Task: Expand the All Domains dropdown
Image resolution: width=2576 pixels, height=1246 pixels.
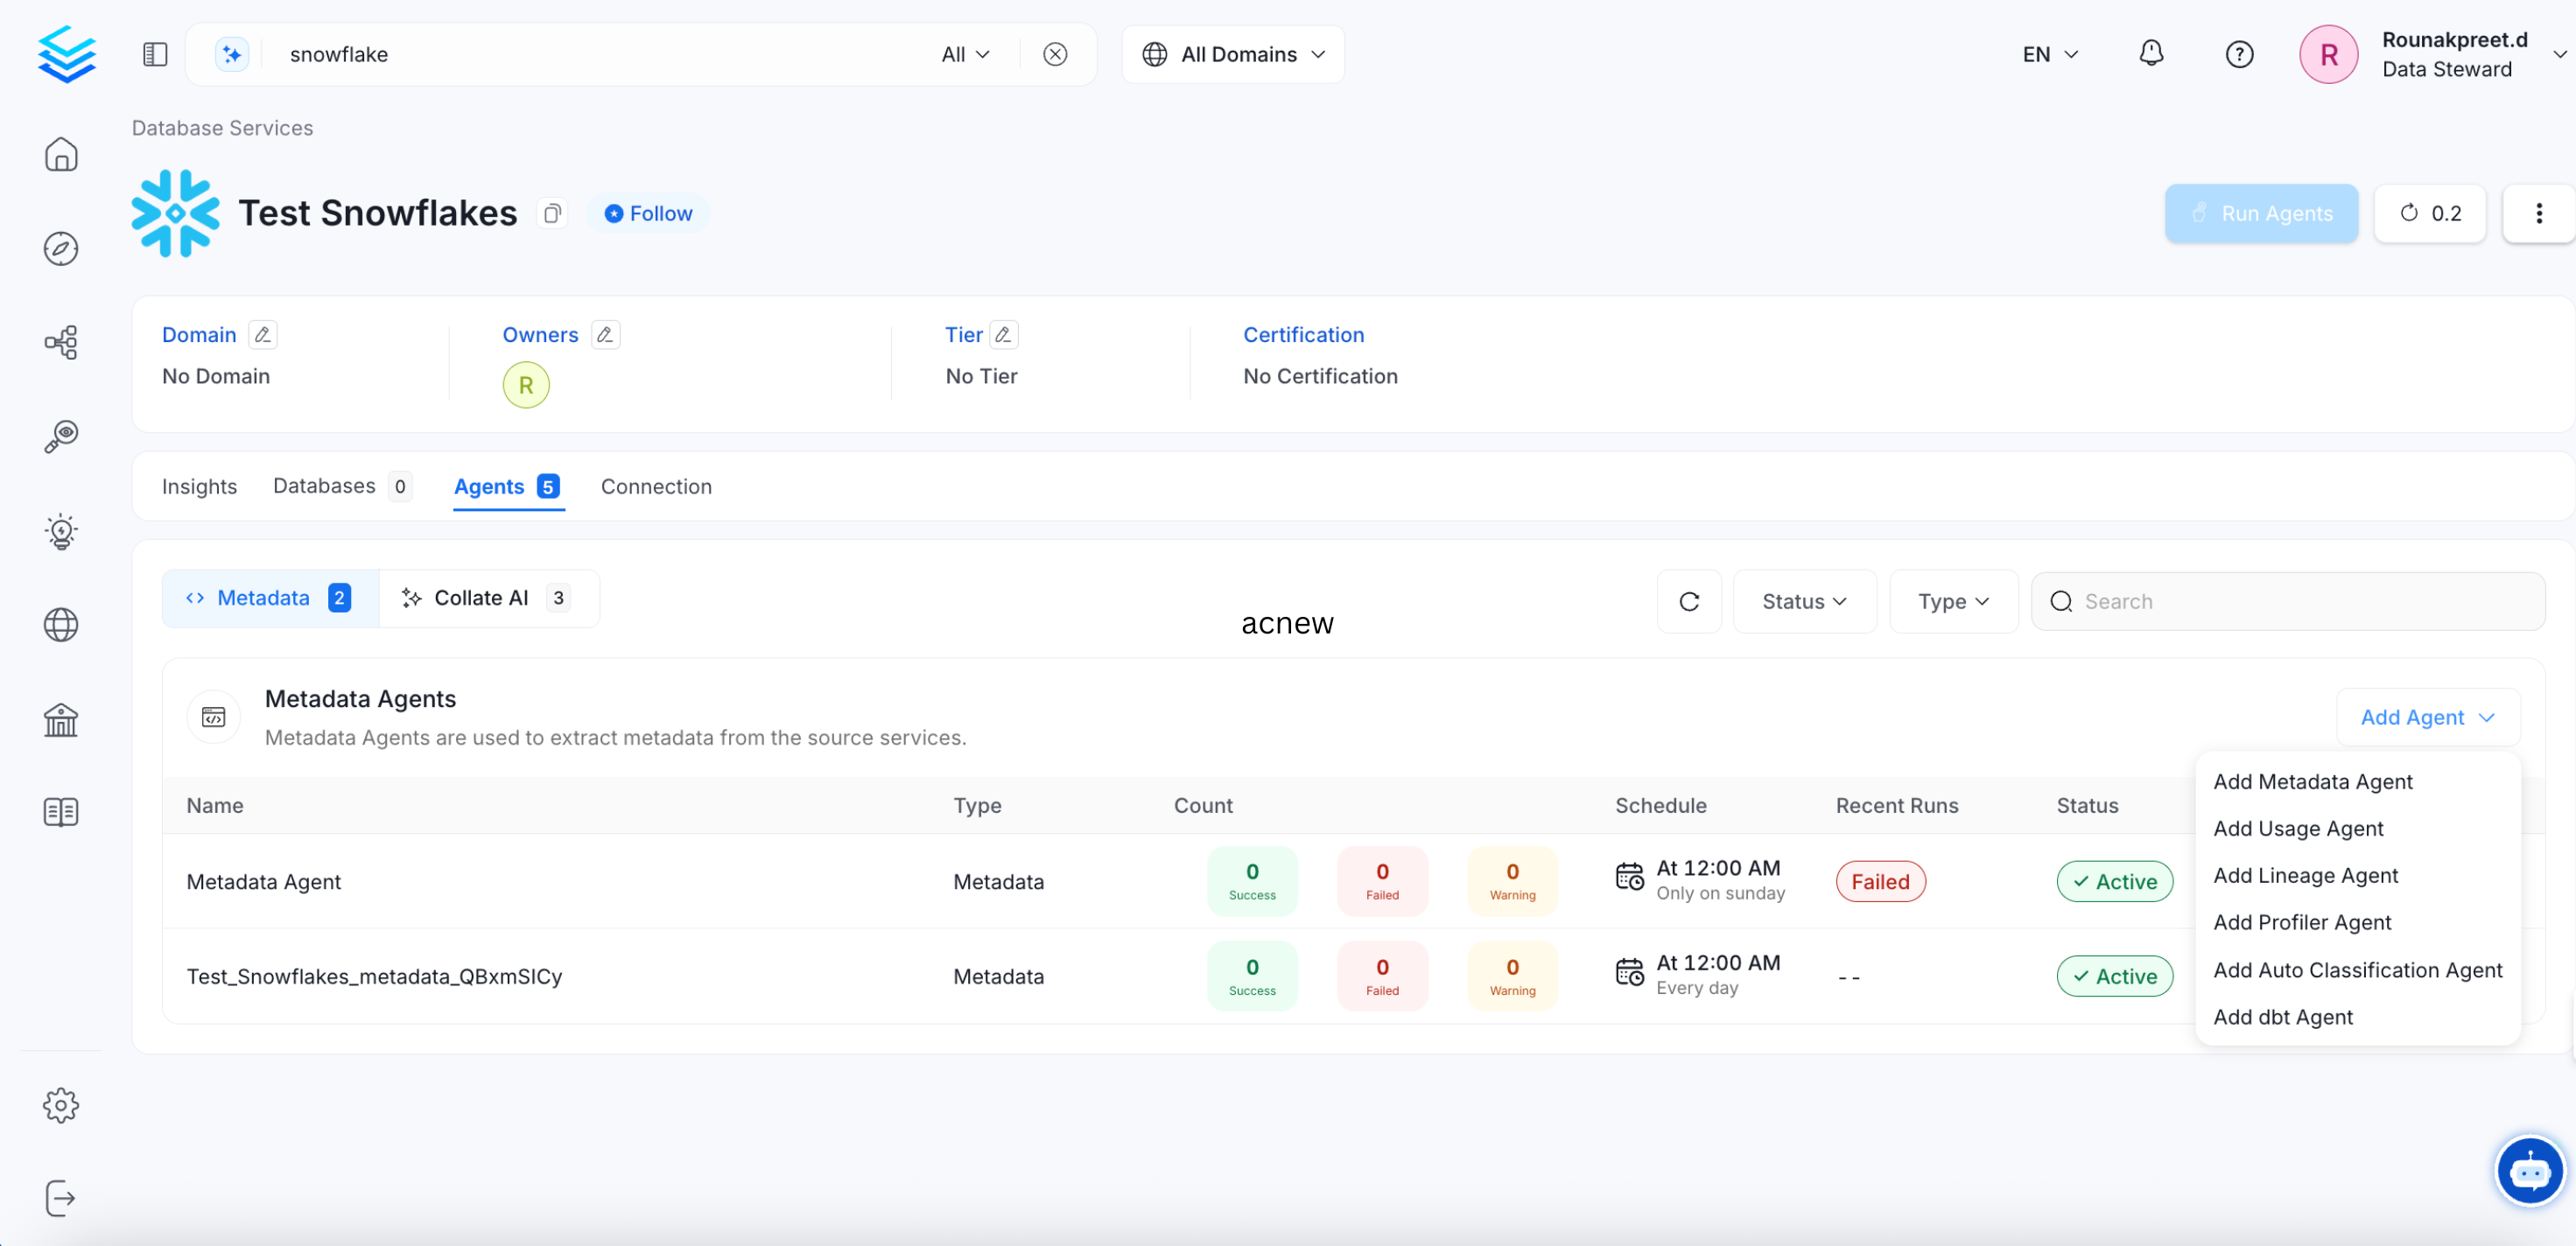Action: tap(1233, 54)
